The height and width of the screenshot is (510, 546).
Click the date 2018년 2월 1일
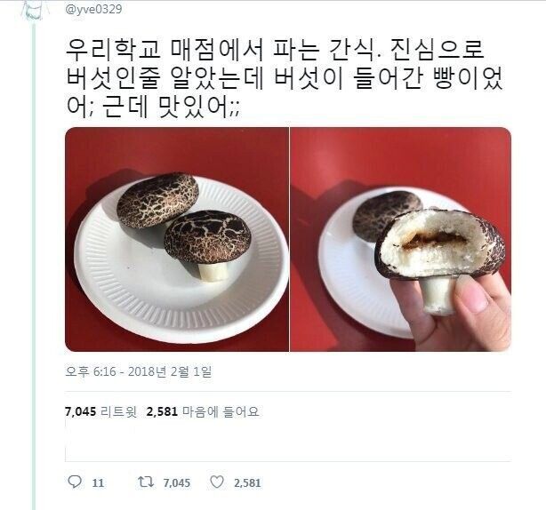(x=170, y=371)
